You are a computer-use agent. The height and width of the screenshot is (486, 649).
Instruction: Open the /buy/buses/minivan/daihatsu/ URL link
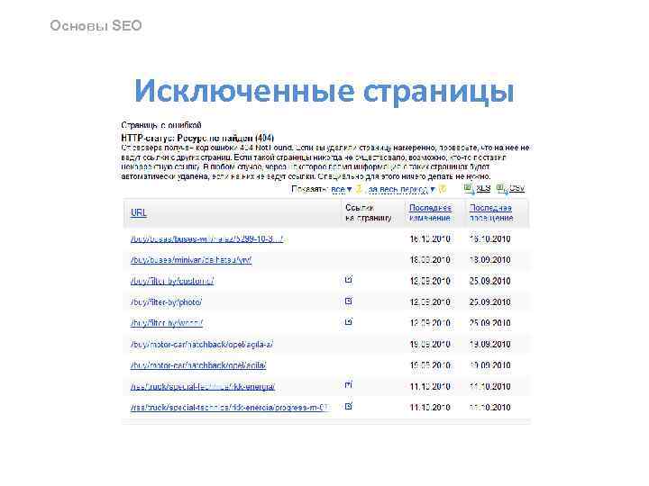[191, 260]
